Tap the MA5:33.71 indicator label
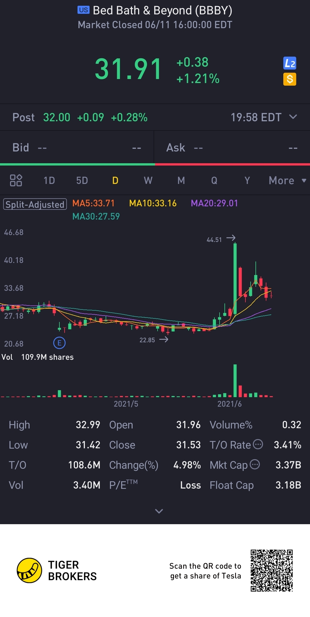 click(94, 203)
